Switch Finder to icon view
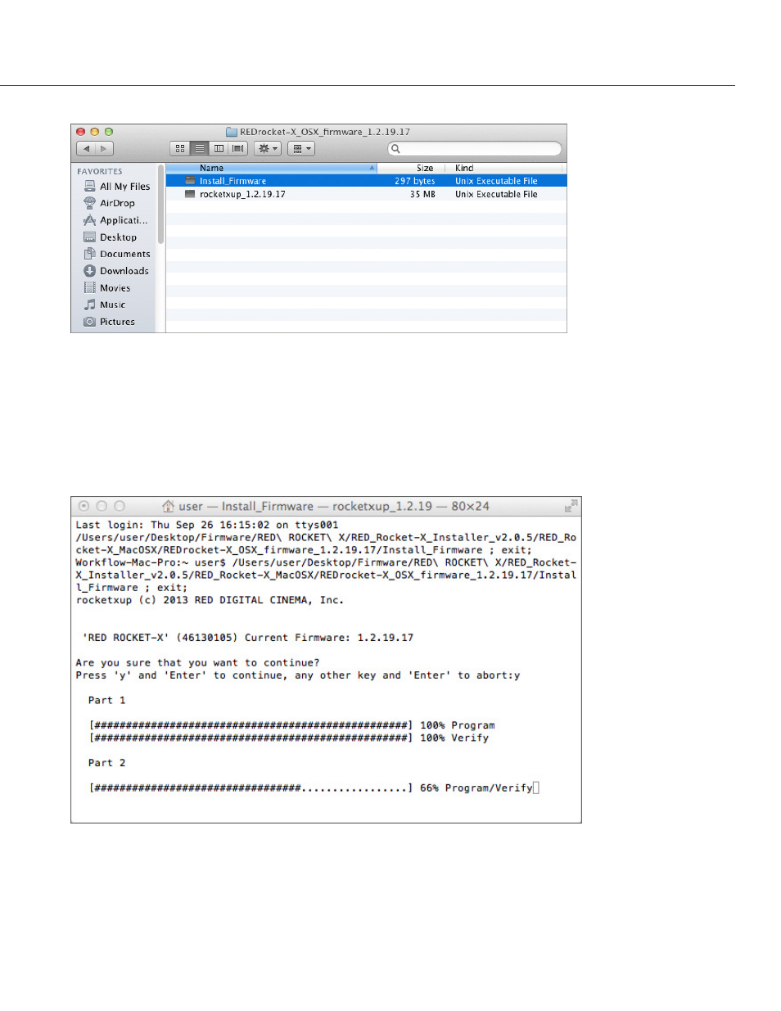 point(180,149)
